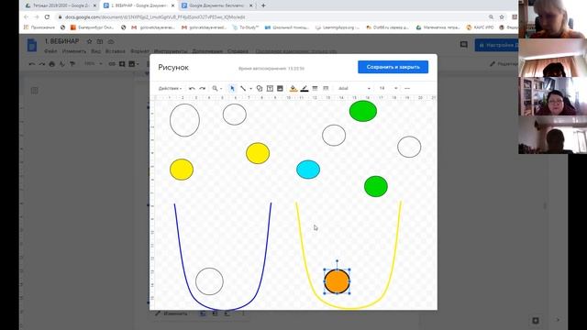This screenshot has width=587, height=330.
Task: Open the document outline icon
Action: (x=35, y=90)
